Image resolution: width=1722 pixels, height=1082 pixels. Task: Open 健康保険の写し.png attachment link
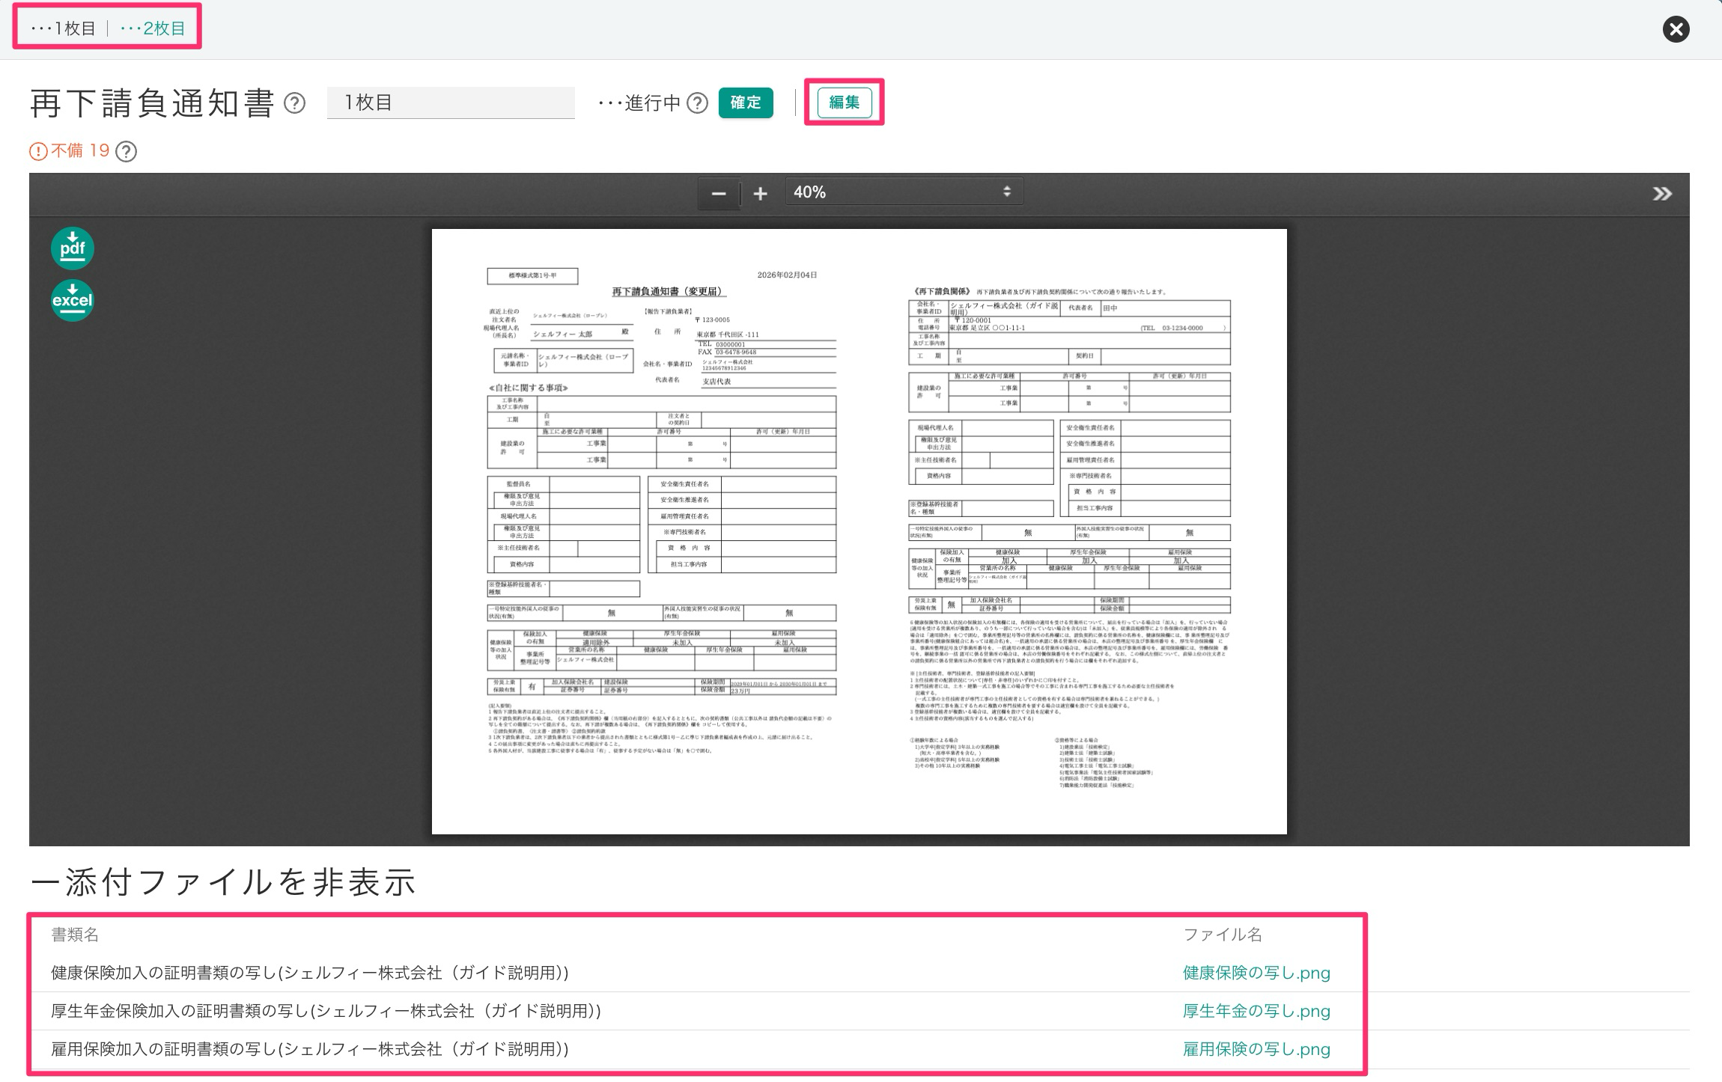point(1256,973)
